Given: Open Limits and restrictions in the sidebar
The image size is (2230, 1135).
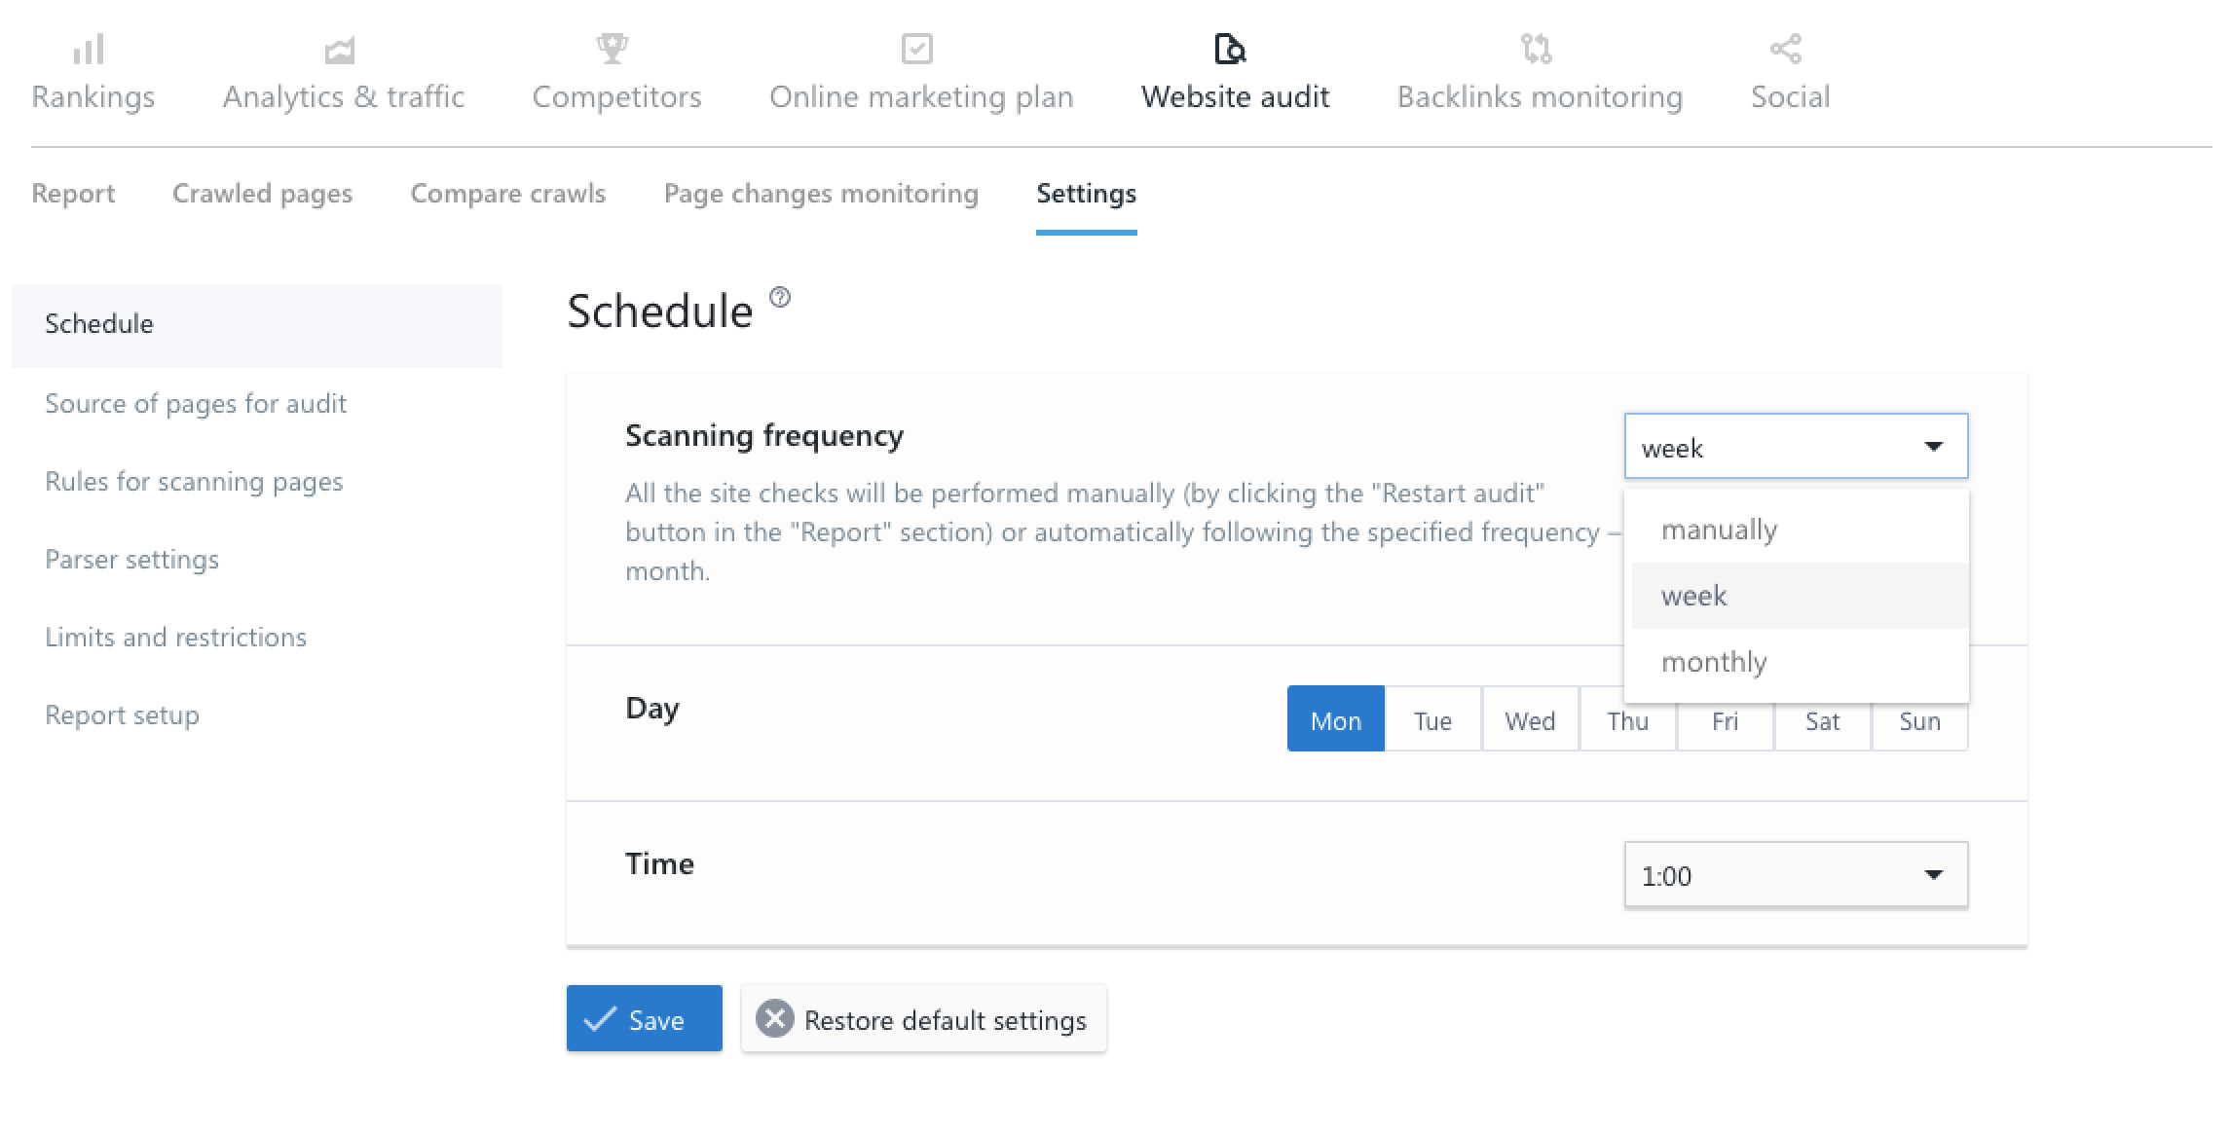Looking at the screenshot, I should [x=175, y=638].
